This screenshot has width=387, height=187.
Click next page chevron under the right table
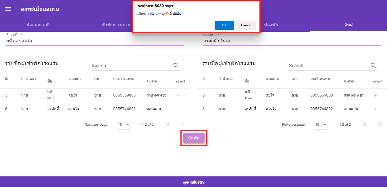[x=380, y=125]
